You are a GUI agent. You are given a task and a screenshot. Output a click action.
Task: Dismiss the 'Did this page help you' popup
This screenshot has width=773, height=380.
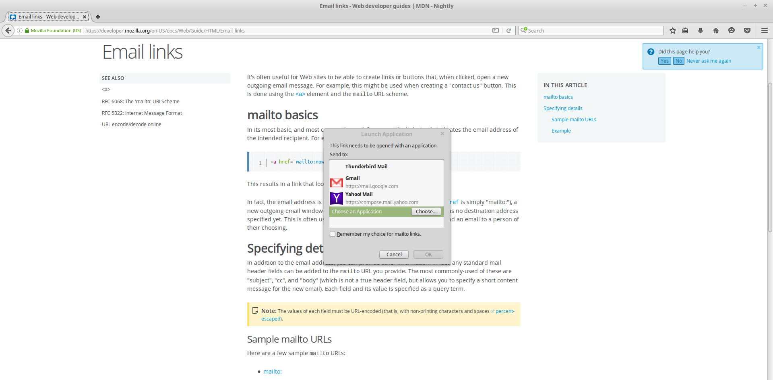tap(759, 47)
